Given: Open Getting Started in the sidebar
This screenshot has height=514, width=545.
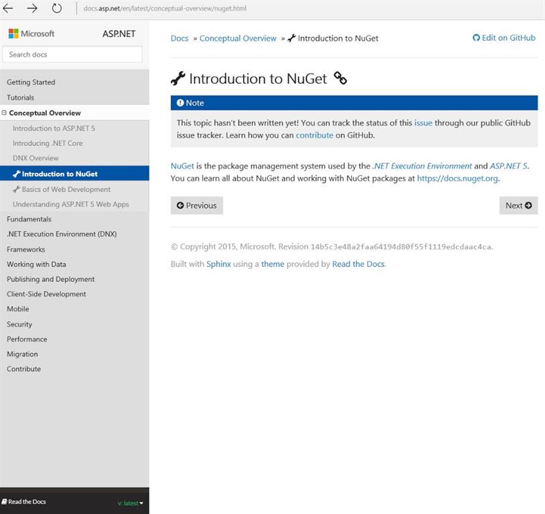Looking at the screenshot, I should pos(31,82).
